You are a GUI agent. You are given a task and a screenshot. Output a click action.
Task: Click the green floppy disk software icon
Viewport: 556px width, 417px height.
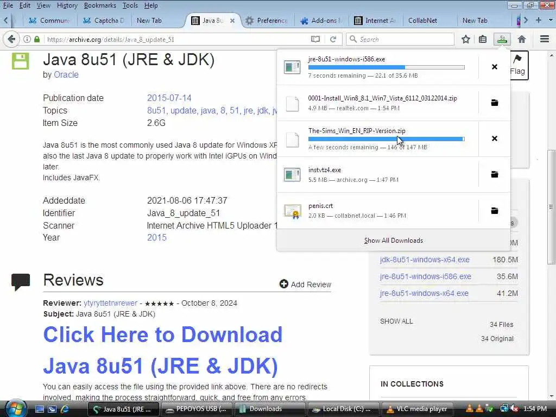pos(20,61)
